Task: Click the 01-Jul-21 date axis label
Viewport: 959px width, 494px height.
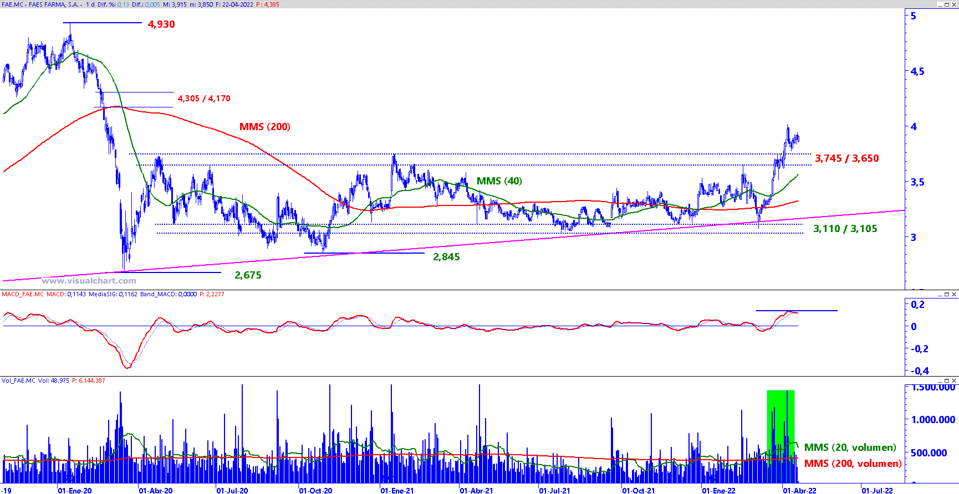Action: [554, 491]
